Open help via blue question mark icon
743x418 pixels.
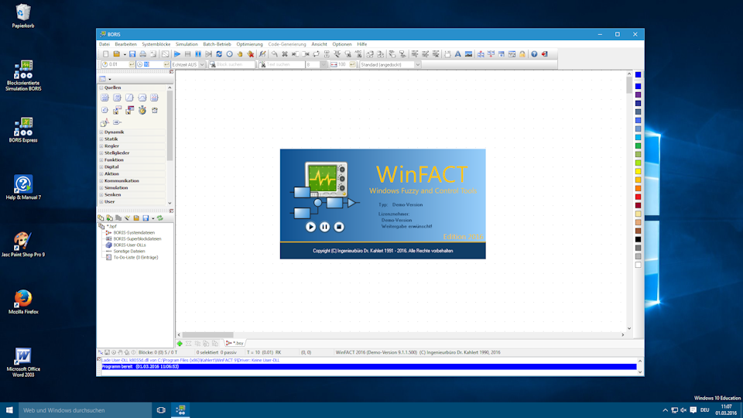coord(534,54)
